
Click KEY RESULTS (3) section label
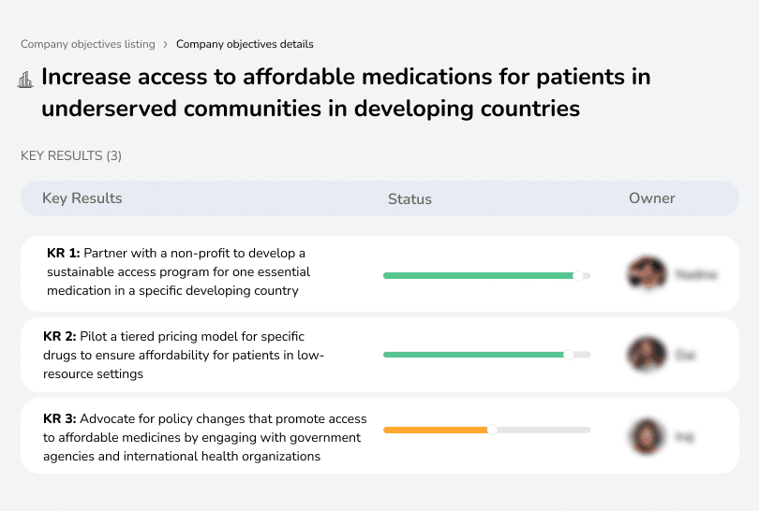[71, 155]
